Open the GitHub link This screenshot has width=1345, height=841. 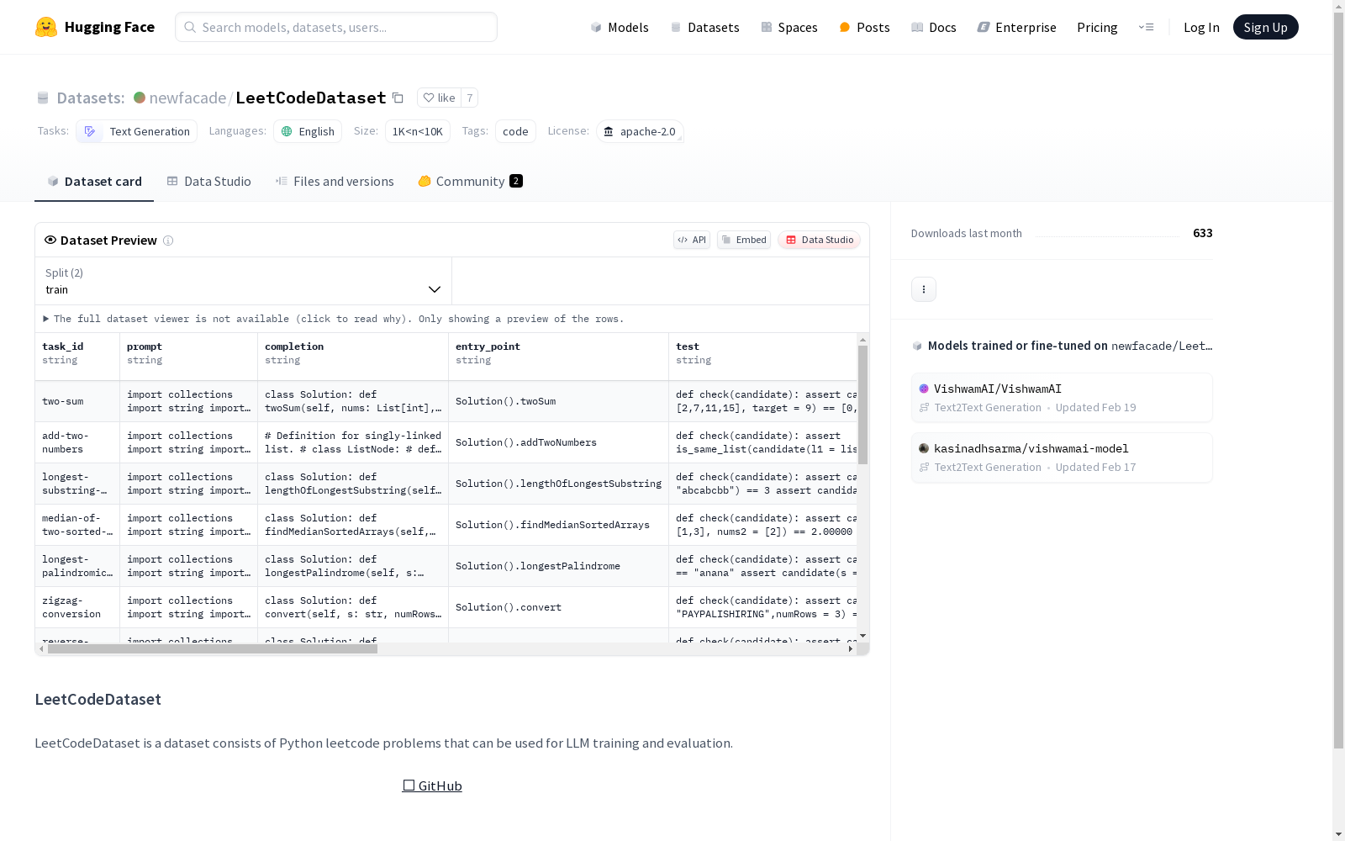[x=432, y=785]
